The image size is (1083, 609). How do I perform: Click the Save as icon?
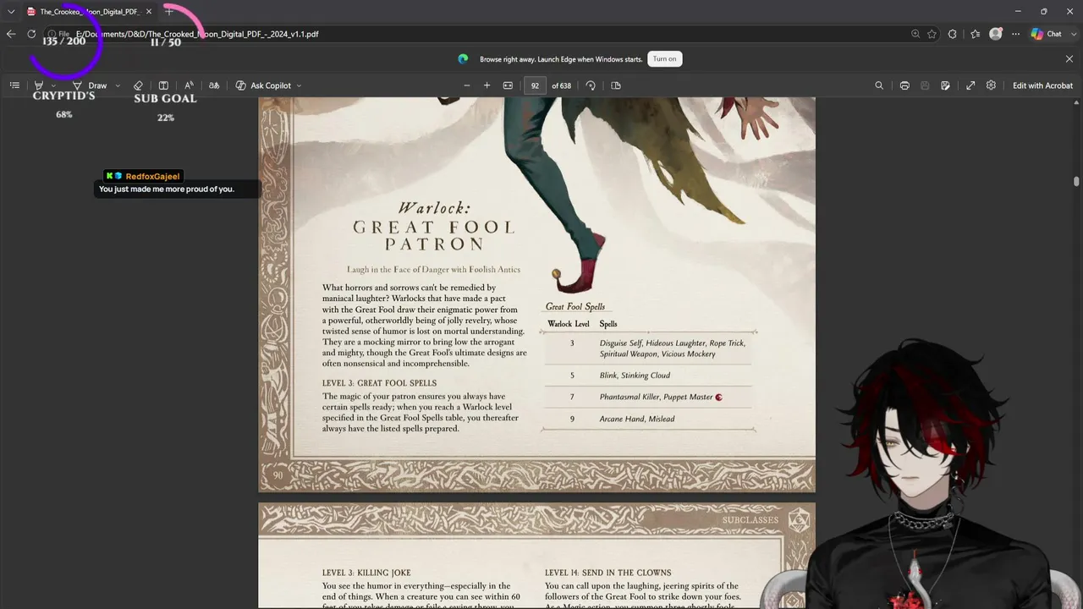[x=945, y=85]
